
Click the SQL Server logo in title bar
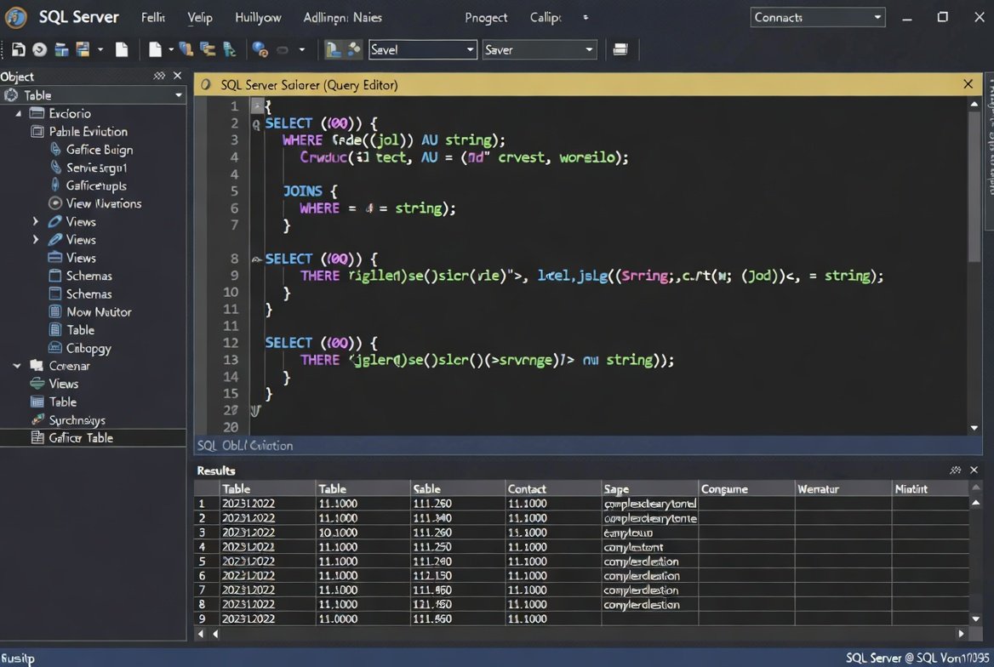(16, 17)
